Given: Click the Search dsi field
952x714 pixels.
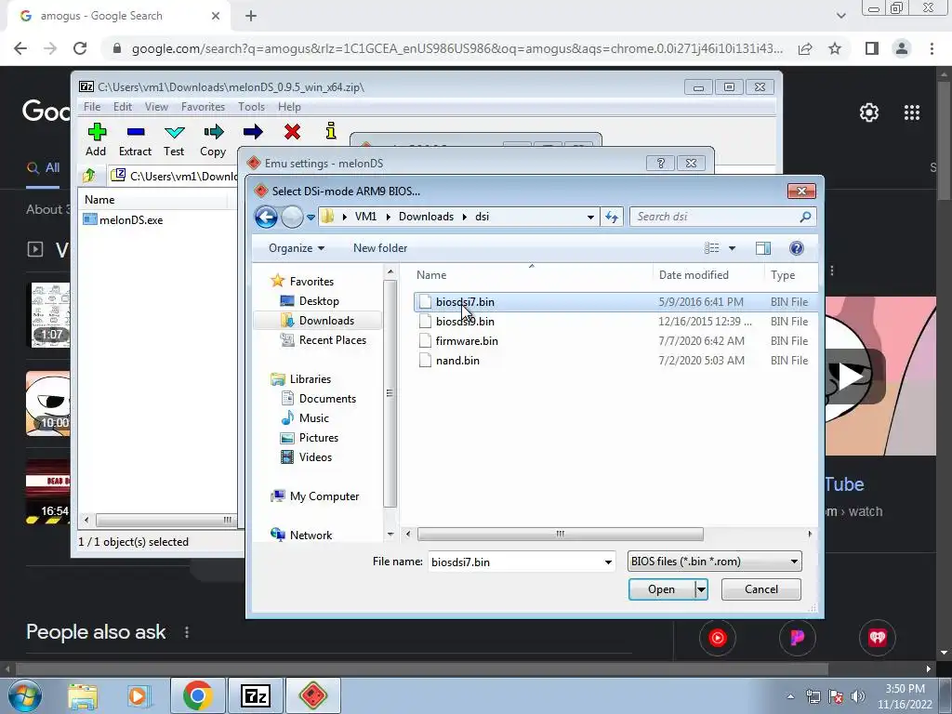Looking at the screenshot, I should (715, 217).
